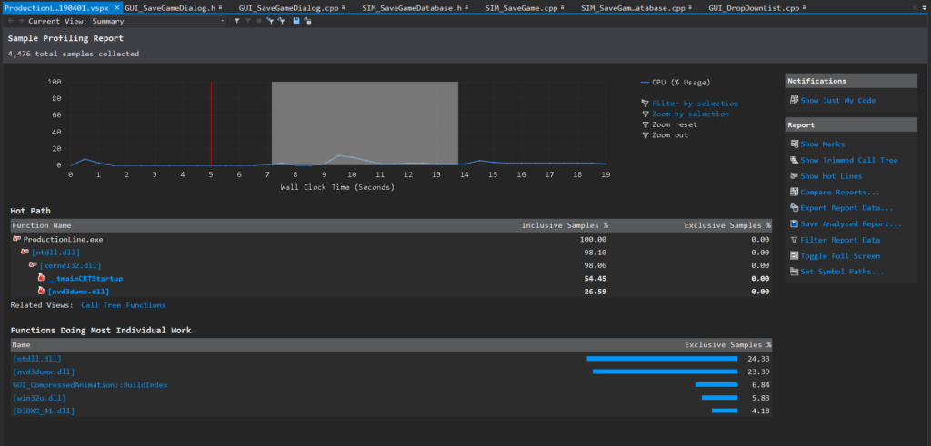Click the Set Symbol Paths icon
Screen dimensions: 931x446
pos(795,273)
